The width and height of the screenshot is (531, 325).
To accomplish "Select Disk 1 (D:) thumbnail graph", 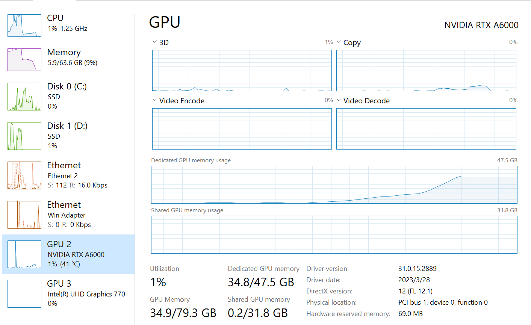I will 24,136.
